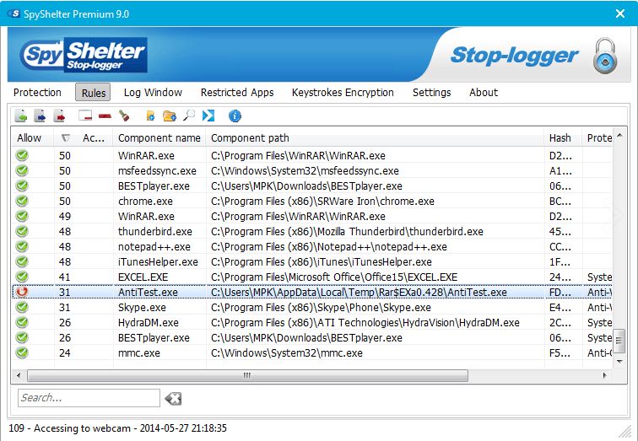Select the chrome.exe row name

[145, 202]
